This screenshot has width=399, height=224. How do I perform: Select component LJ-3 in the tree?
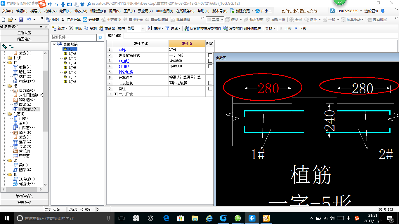coord(72,58)
